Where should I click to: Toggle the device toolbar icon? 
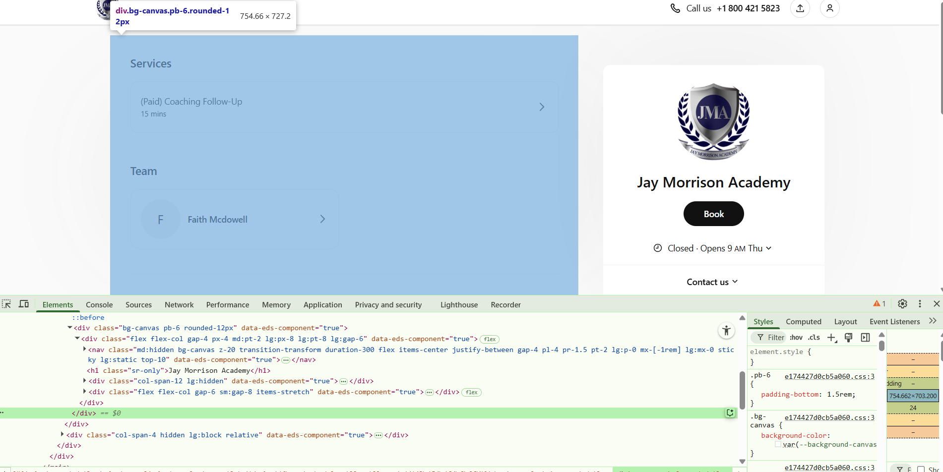point(24,304)
